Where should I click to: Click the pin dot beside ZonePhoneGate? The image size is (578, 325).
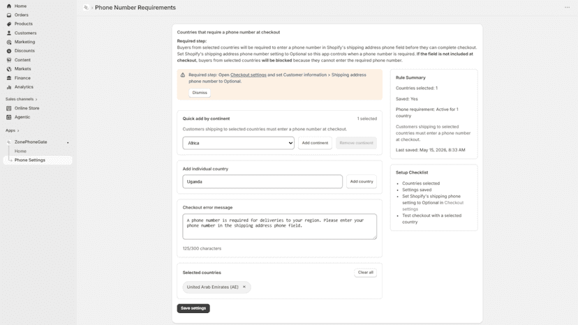68,142
